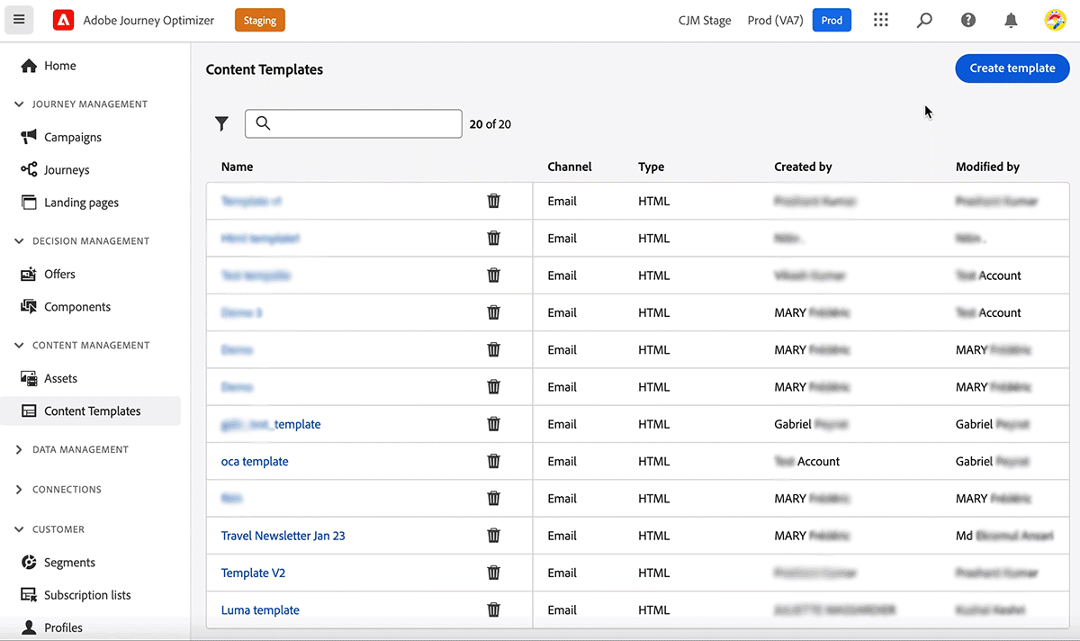
Task: Navigate to Segments in sidebar
Action: pyautogui.click(x=69, y=563)
